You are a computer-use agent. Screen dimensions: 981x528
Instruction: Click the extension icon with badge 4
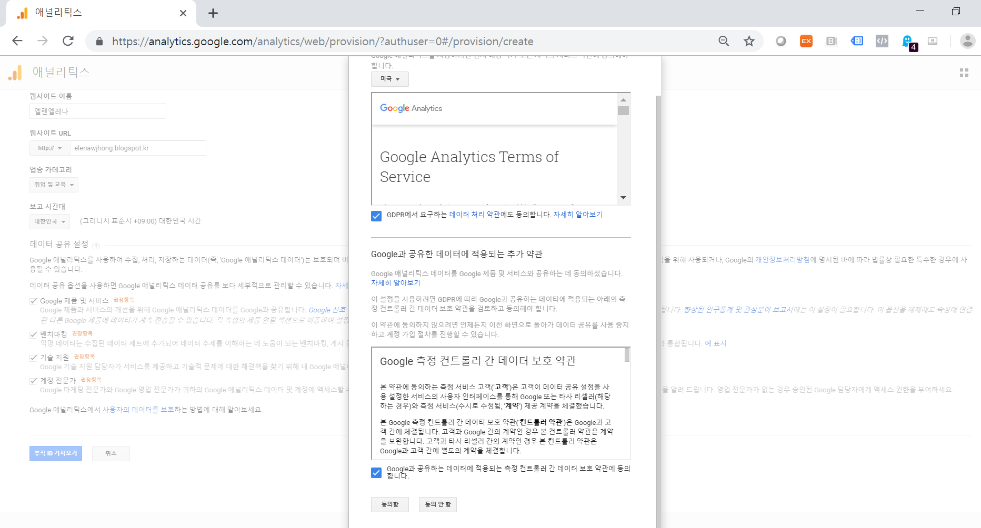pos(909,43)
